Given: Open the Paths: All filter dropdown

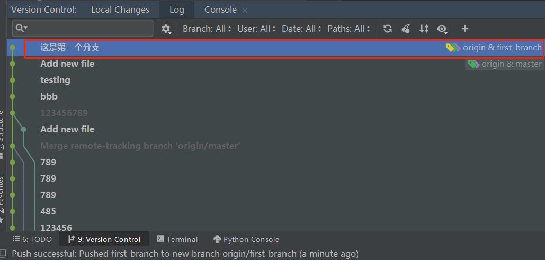Looking at the screenshot, I should click(349, 29).
